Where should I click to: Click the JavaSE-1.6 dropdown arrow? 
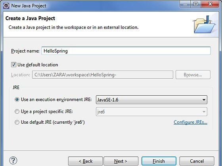[204, 100]
